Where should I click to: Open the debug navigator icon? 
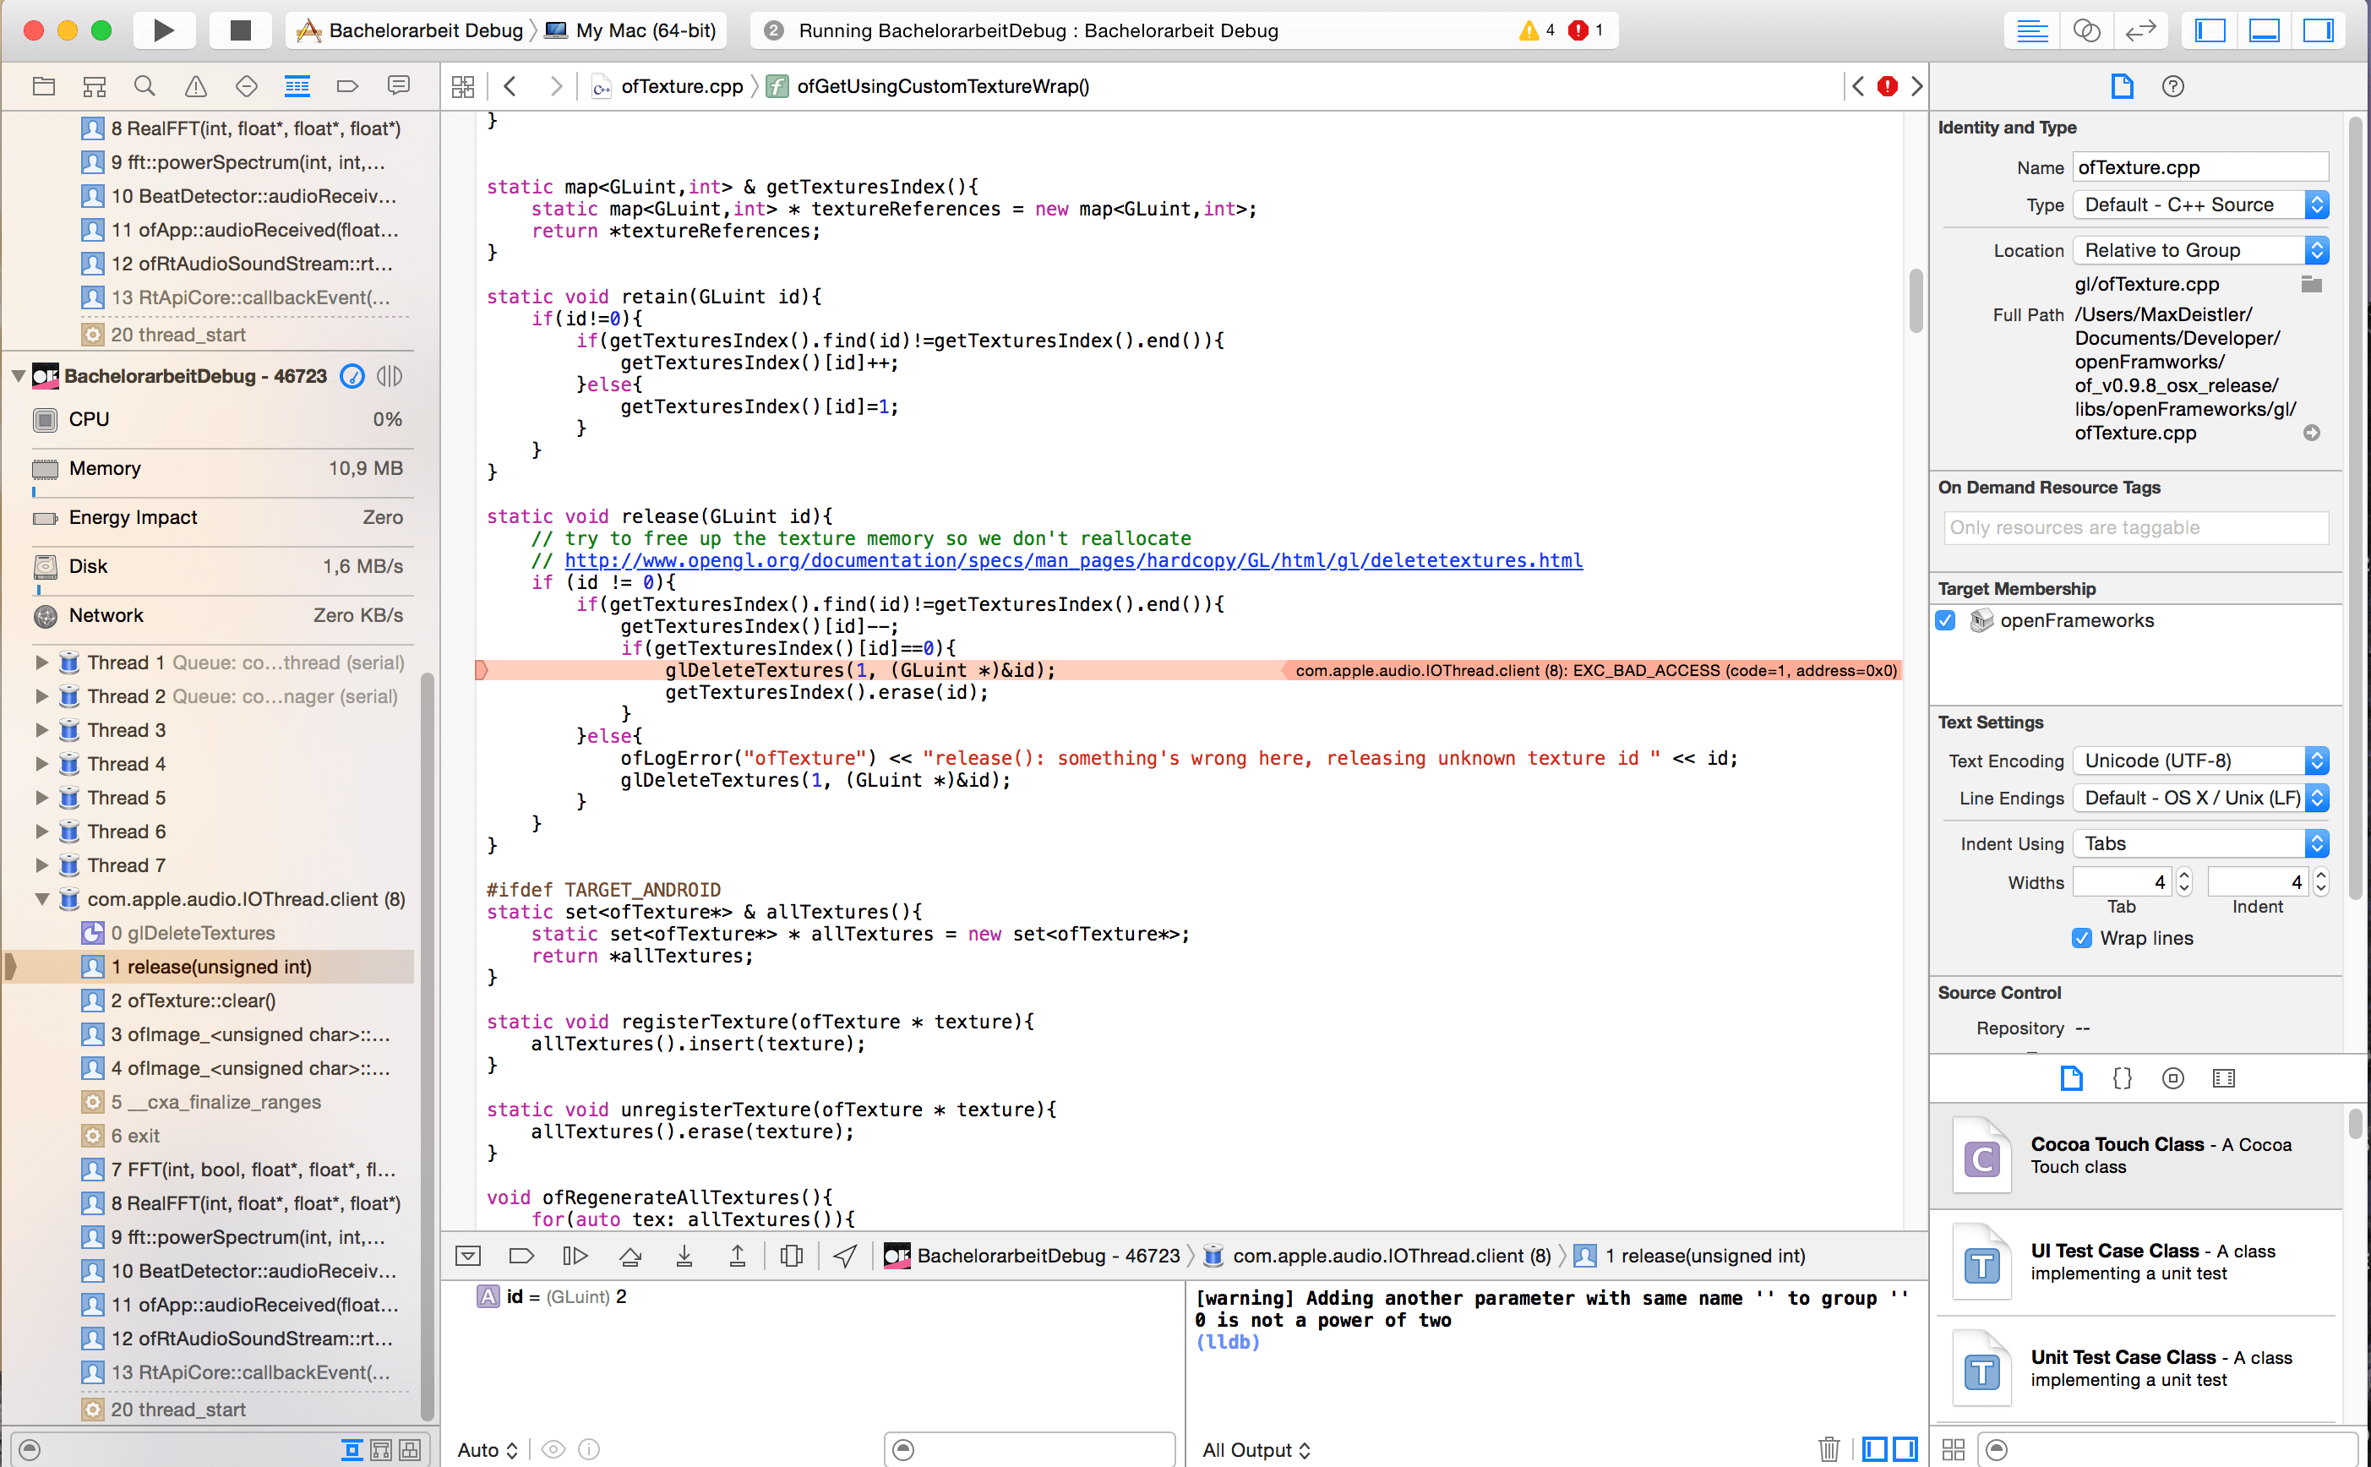[x=297, y=86]
